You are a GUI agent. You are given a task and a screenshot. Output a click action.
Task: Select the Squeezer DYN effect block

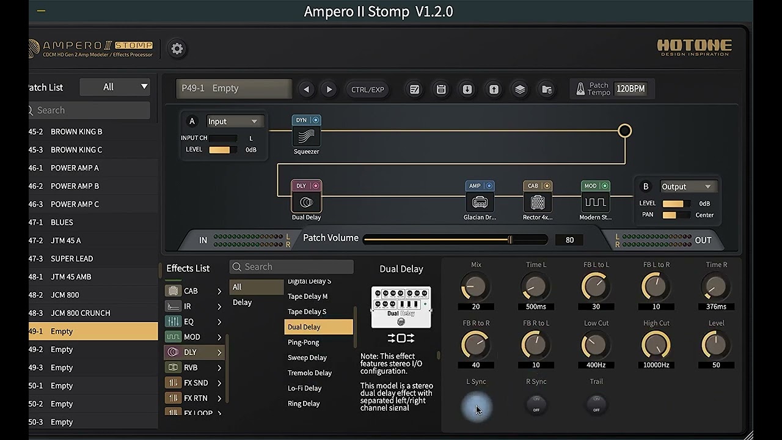pyautogui.click(x=306, y=136)
